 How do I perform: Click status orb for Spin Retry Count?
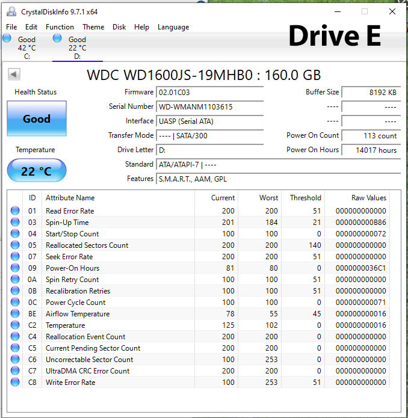click(15, 280)
